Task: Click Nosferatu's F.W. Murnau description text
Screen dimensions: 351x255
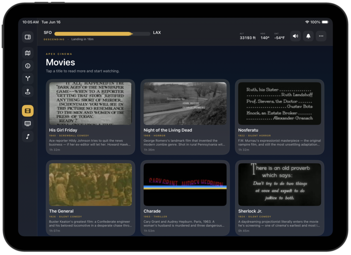Action: 279,143
